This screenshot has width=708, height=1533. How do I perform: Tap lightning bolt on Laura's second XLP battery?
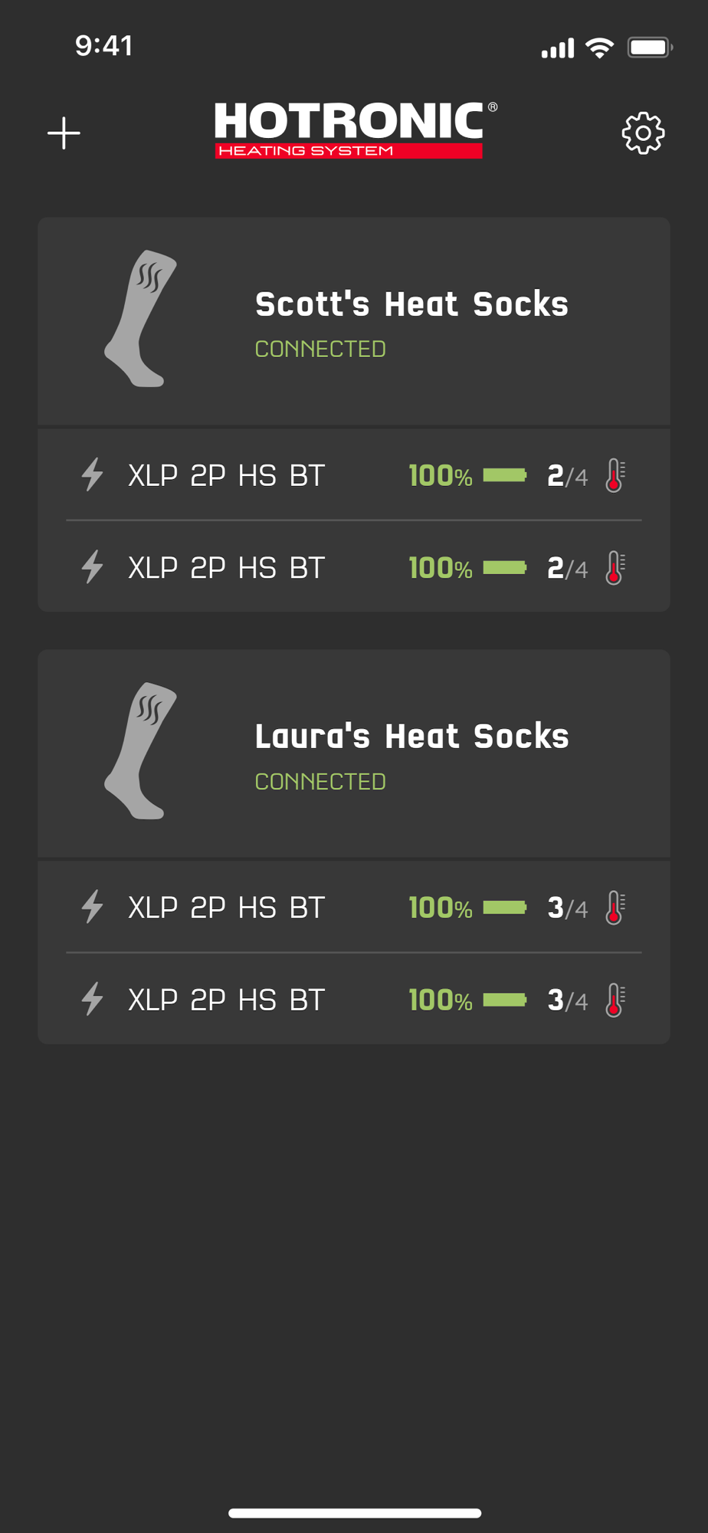[x=93, y=999]
